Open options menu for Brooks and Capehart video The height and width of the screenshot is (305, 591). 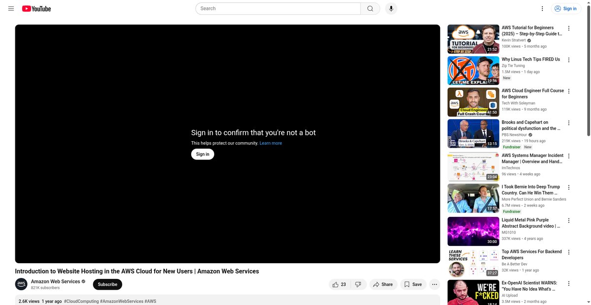tap(569, 123)
